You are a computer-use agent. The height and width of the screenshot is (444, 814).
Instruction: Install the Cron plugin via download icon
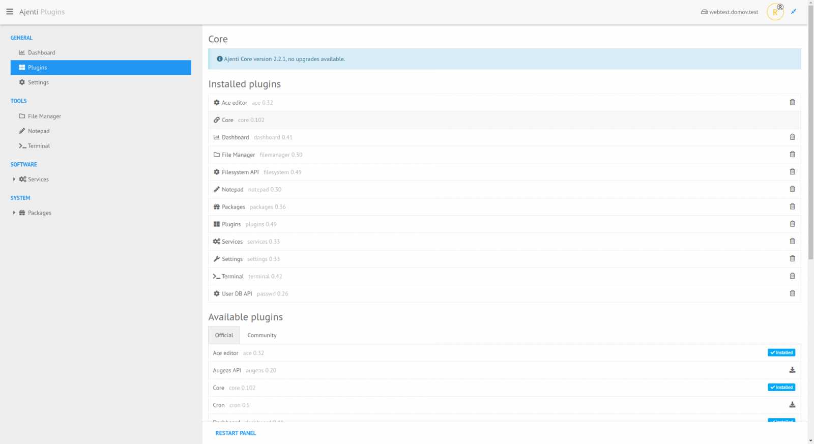(792, 405)
